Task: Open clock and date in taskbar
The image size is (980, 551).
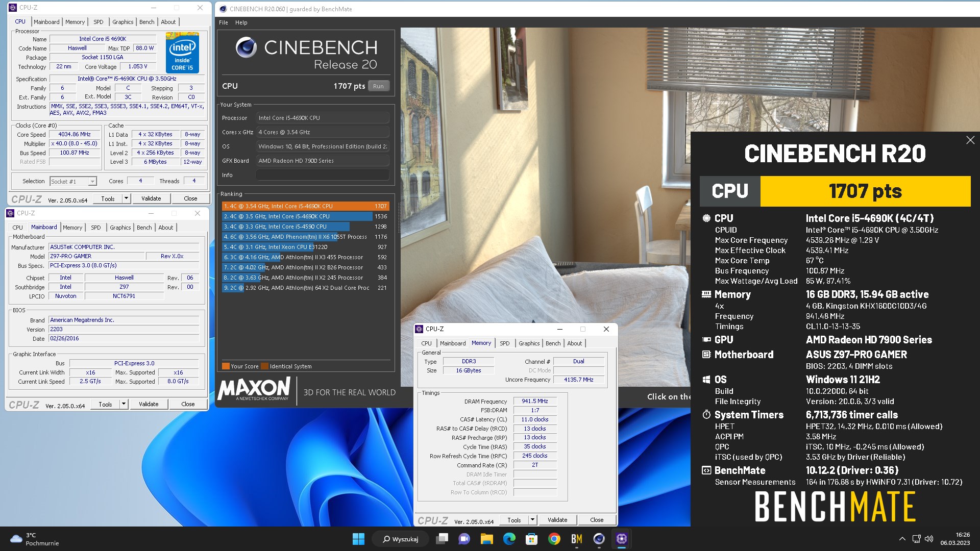Action: (955, 539)
